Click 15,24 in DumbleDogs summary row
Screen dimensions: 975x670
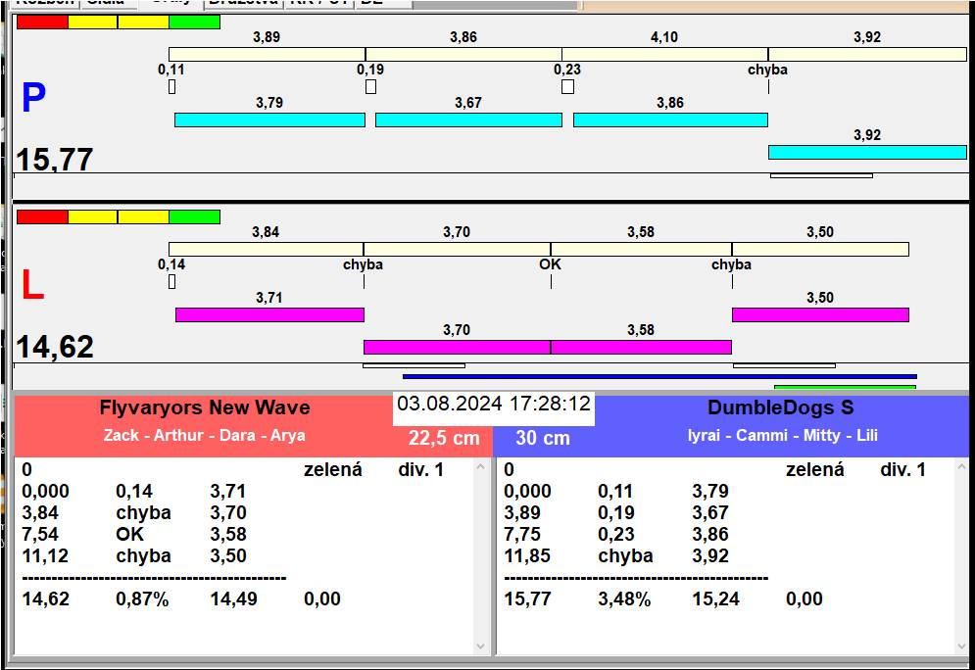point(715,599)
